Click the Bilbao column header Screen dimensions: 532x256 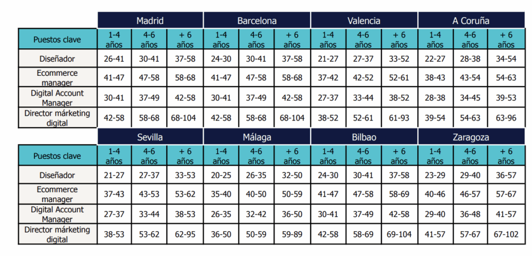[364, 138]
